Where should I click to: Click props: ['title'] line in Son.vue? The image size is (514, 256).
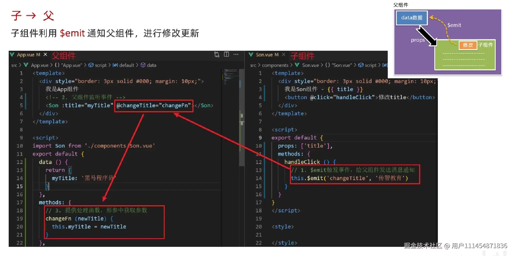[305, 146]
